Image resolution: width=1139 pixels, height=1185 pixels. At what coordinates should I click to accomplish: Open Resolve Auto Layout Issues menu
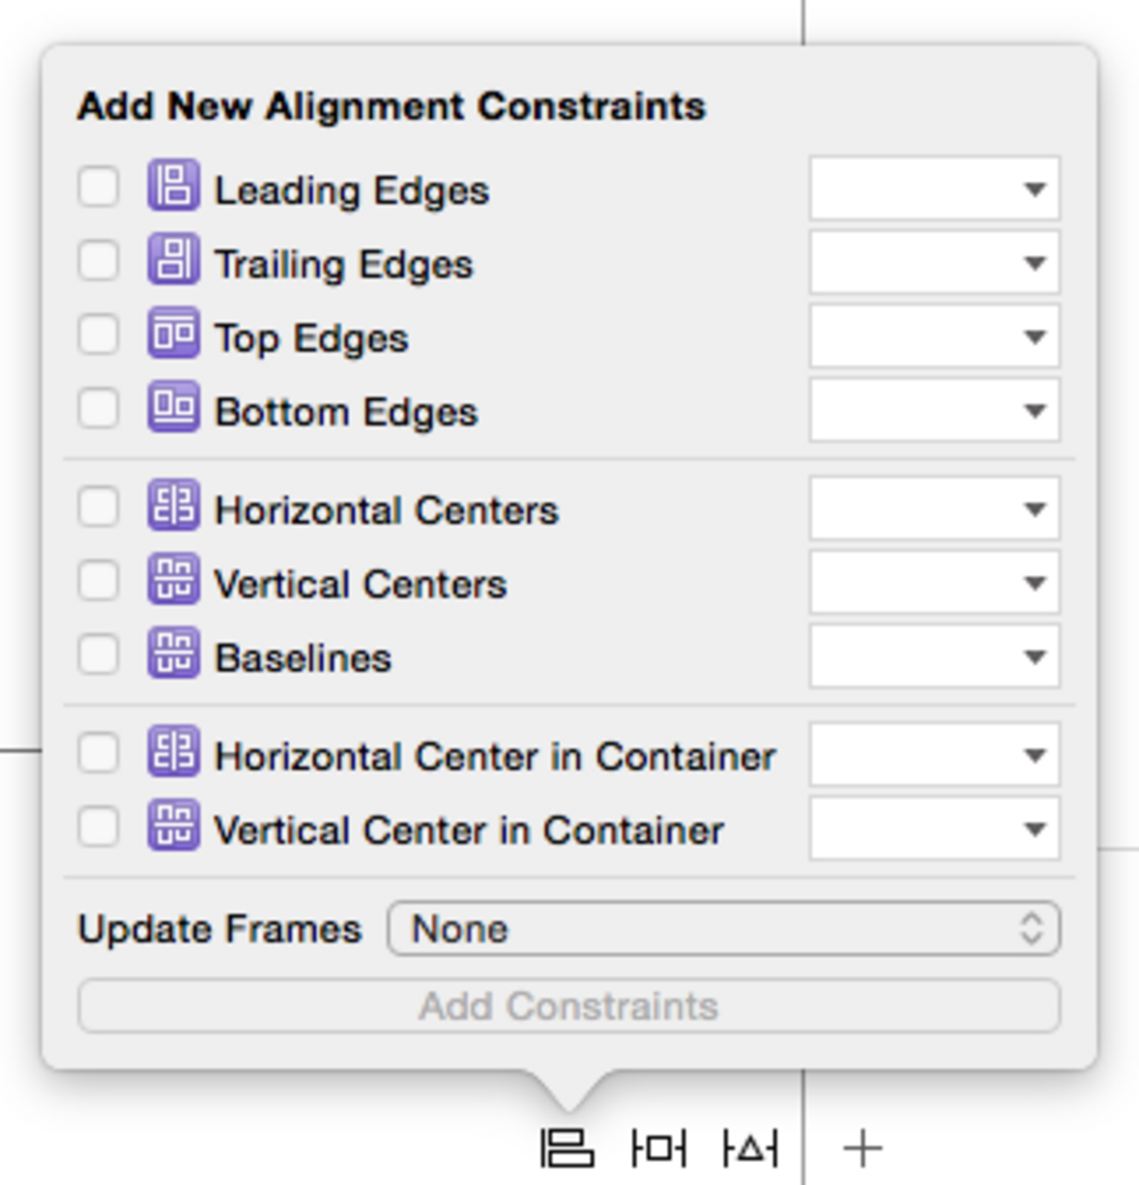750,1147
